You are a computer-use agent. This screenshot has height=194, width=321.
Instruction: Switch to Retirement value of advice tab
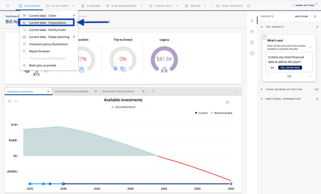click(118, 91)
